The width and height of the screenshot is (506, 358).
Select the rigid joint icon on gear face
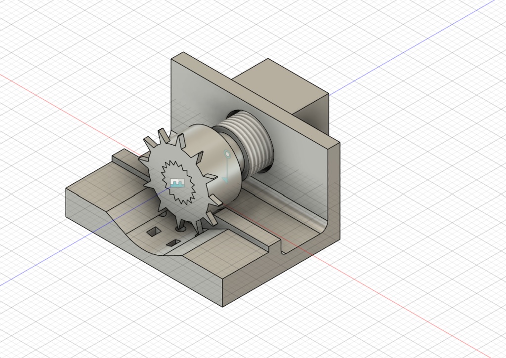[176, 183]
